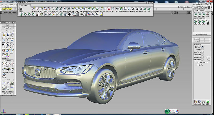This screenshot has width=214, height=115.
Task: Enable the Cv/Hull display checkbox
Action: tap(202, 50)
